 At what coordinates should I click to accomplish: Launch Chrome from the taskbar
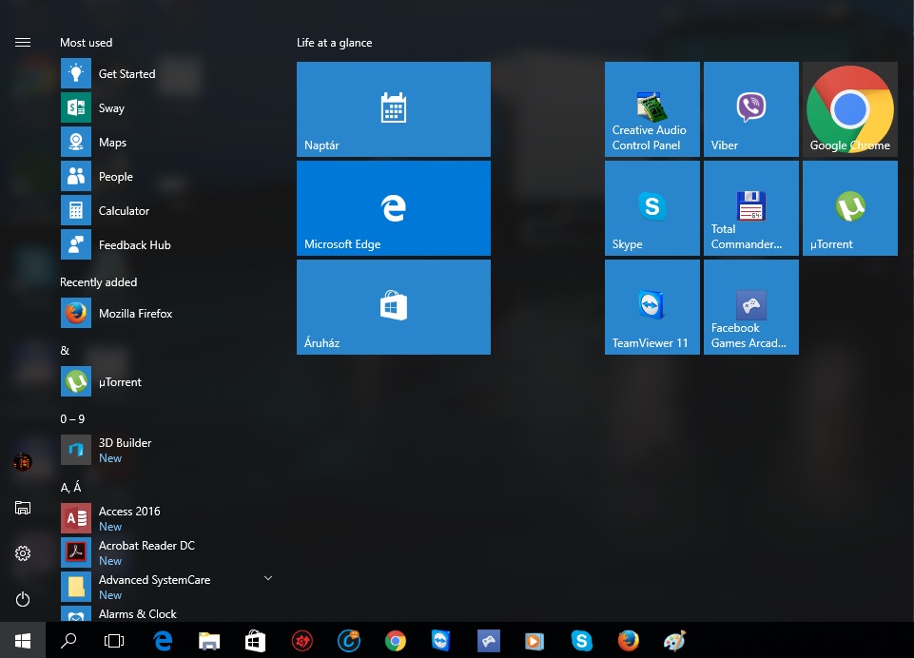(396, 641)
